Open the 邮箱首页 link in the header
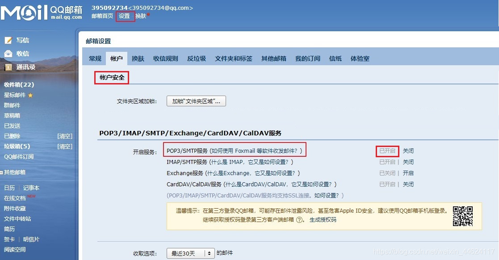This screenshot has height=260, width=499. pos(102,16)
